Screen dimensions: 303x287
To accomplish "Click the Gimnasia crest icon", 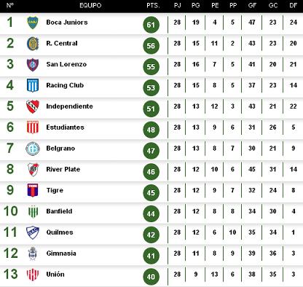I will click(x=32, y=253).
